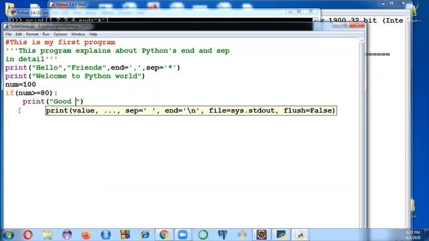The height and width of the screenshot is (241, 429).
Task: Click the print("Hello","Friends") code line
Action: click(93, 68)
